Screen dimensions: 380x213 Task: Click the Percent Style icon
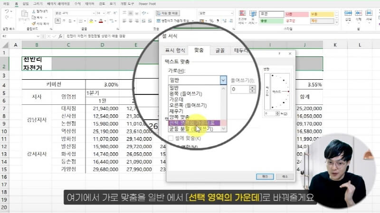[211, 21]
